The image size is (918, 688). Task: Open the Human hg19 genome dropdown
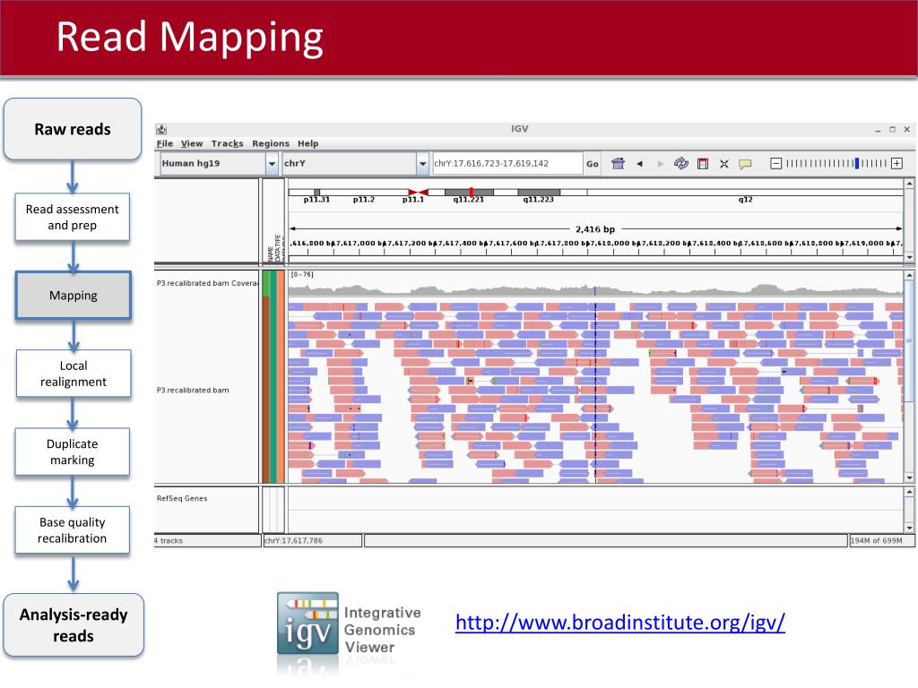click(x=272, y=164)
